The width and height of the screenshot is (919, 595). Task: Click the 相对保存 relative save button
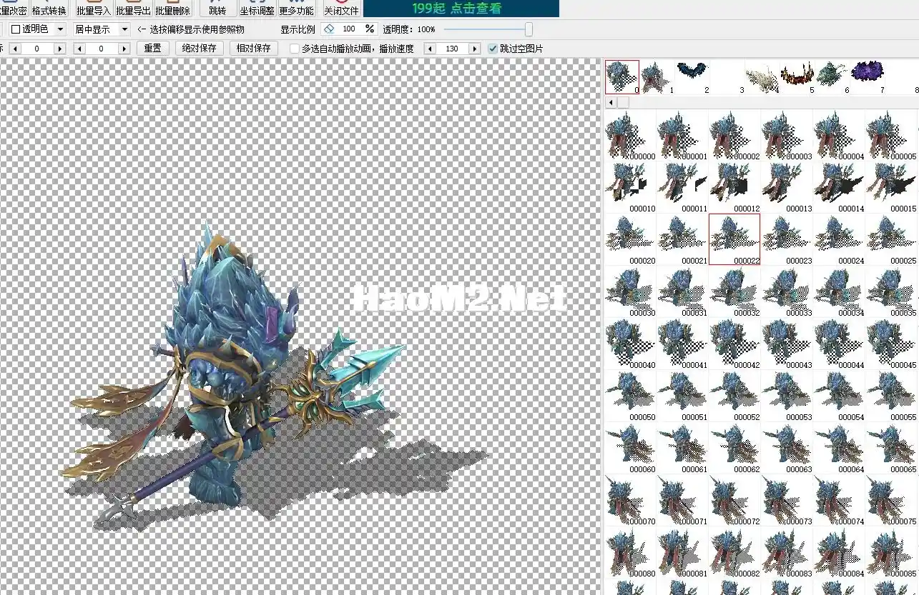tap(254, 49)
